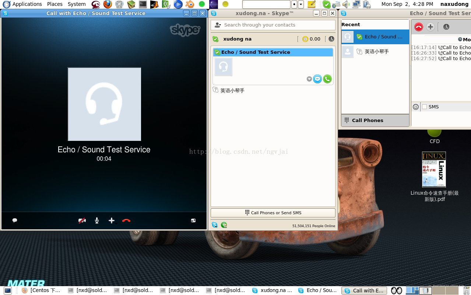Click the panel text entry field
The width and height of the screenshot is (471, 295).
point(266,4)
